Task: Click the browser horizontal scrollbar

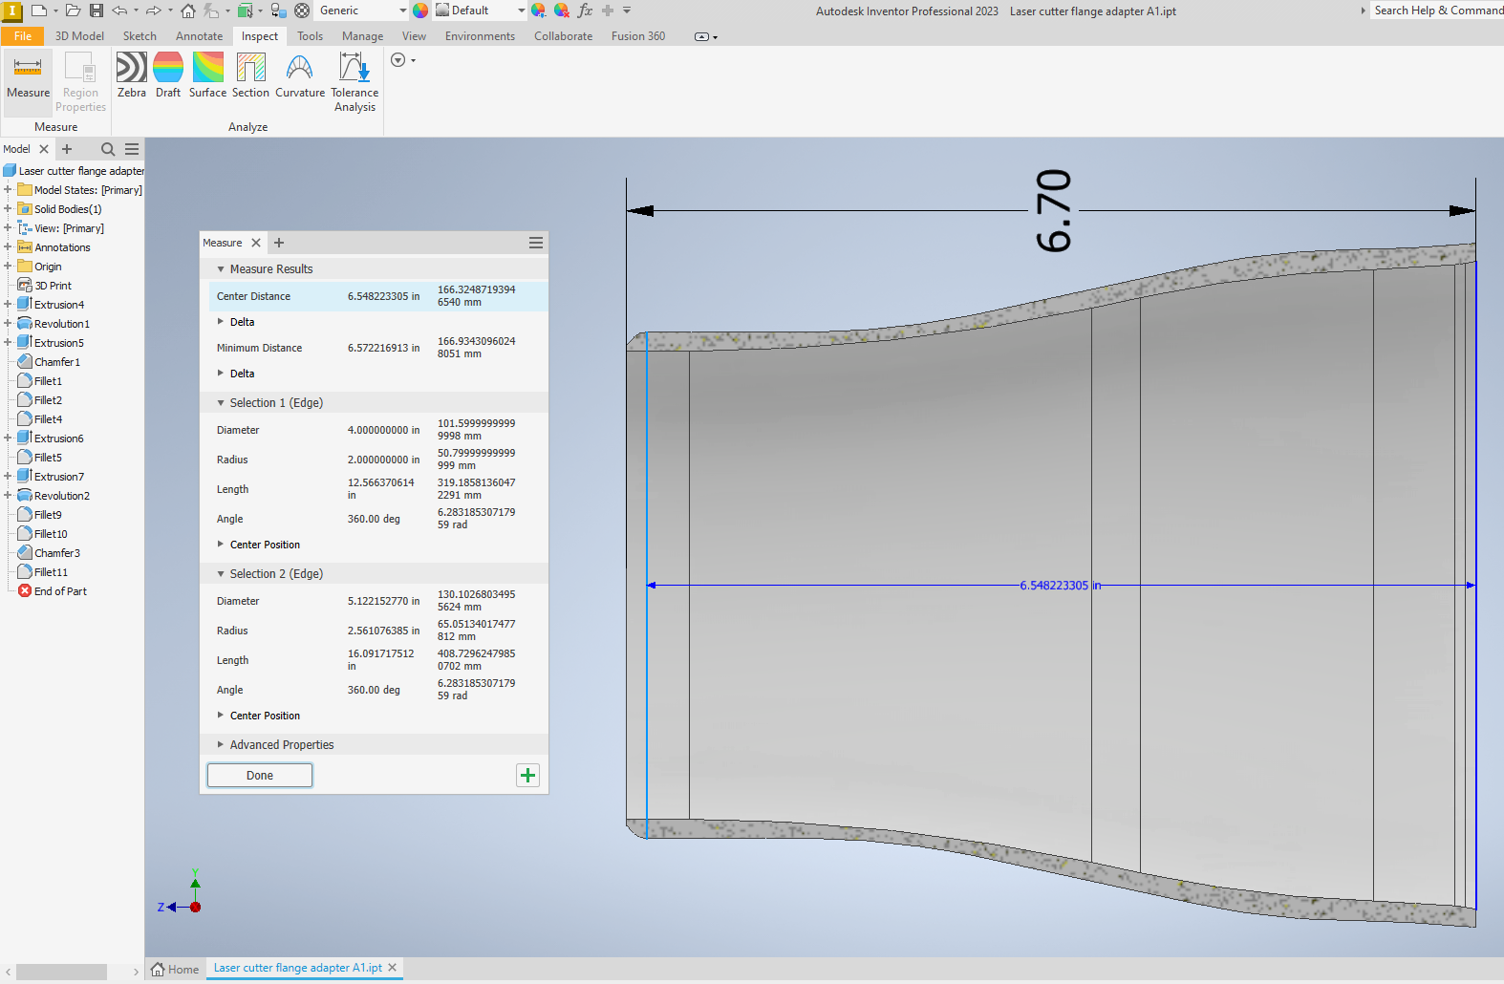Action: click(x=61, y=972)
